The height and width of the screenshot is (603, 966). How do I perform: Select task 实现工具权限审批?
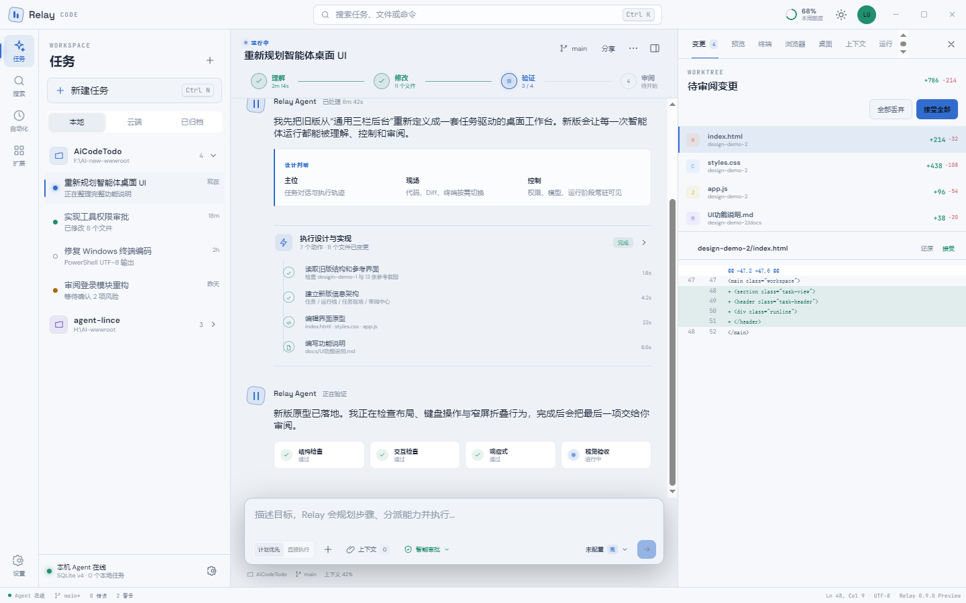coord(134,222)
